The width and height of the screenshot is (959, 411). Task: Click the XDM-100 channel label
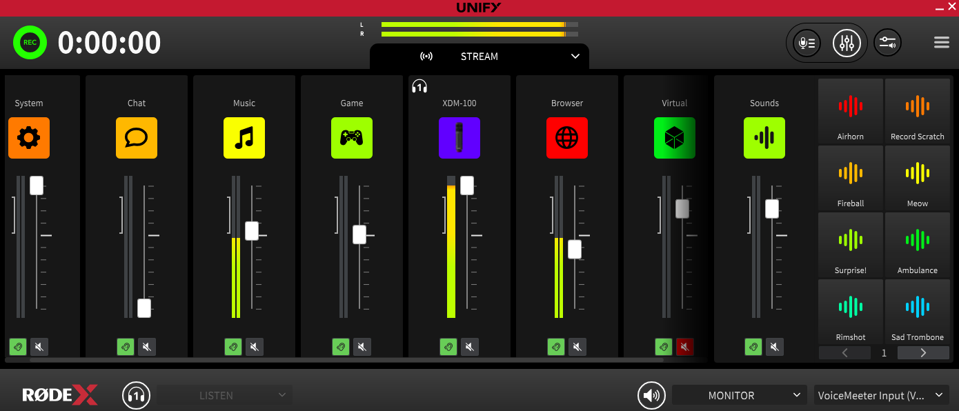[459, 103]
